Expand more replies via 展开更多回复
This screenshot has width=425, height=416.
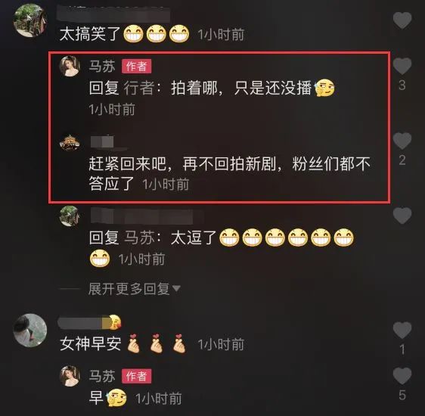(x=129, y=289)
